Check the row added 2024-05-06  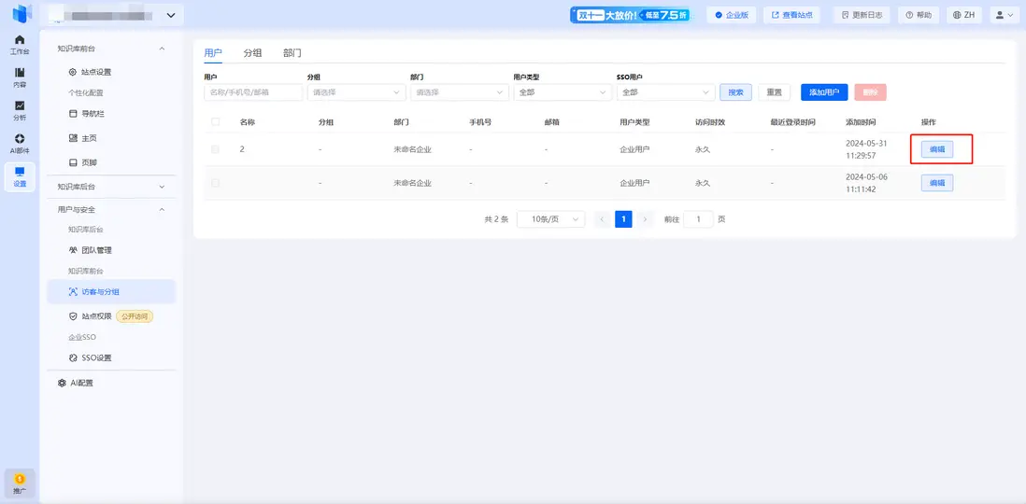[215, 183]
